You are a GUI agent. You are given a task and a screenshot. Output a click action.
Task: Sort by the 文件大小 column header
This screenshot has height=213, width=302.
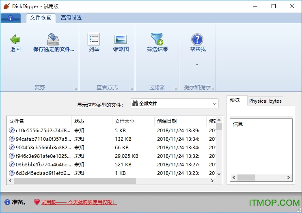point(133,121)
